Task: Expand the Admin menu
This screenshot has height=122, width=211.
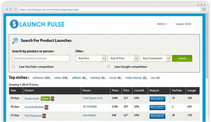Action: pos(162,24)
